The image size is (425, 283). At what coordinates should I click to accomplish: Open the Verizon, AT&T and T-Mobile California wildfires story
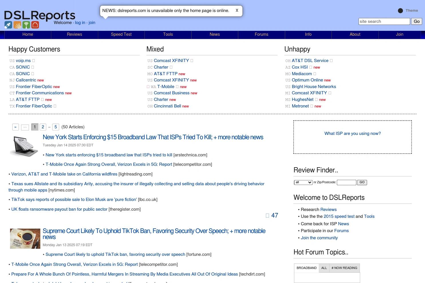tap(64, 174)
